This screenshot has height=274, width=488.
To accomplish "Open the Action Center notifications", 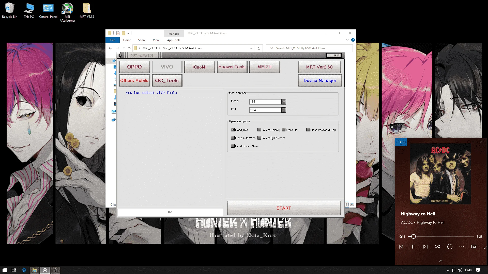I will click(478, 270).
